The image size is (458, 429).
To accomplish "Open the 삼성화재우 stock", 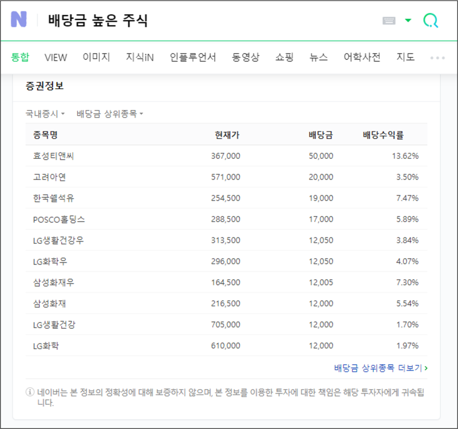I will click(53, 282).
